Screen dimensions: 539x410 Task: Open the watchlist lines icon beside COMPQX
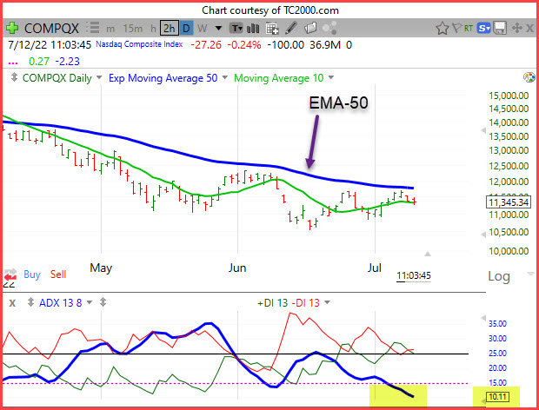pyautogui.click(x=93, y=28)
